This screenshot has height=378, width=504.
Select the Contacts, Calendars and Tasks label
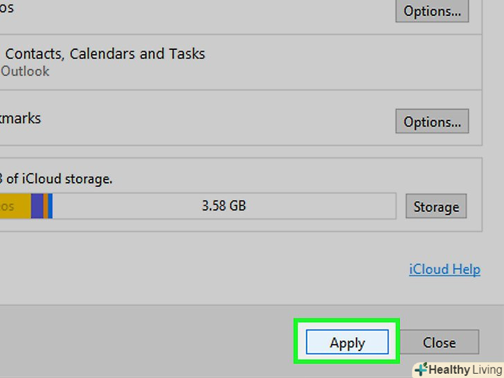(105, 54)
